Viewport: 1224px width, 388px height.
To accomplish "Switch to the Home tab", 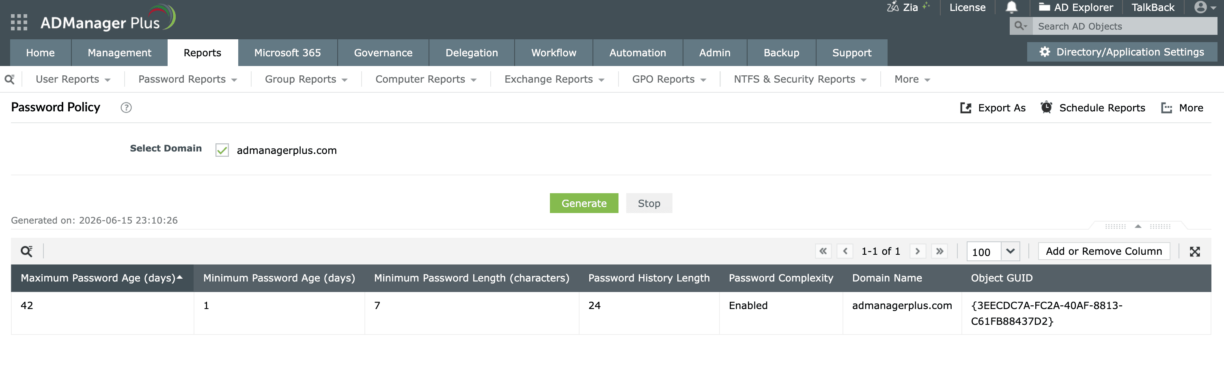I will click(x=41, y=53).
